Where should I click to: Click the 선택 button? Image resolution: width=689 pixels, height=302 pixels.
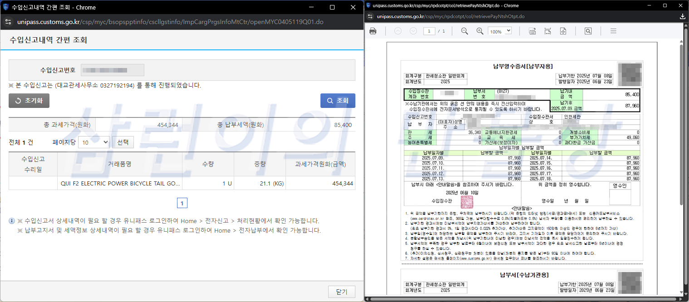click(123, 142)
